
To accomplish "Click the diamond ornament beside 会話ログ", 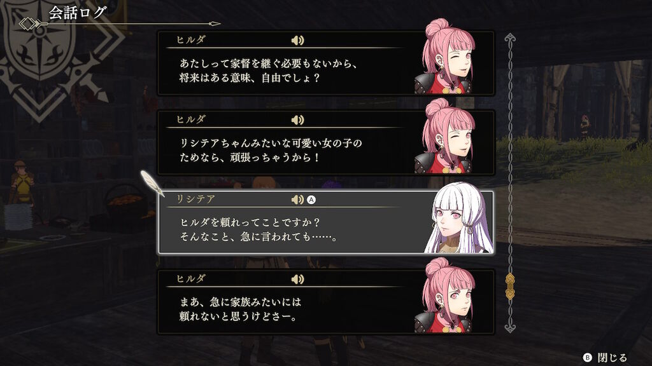I will pyautogui.click(x=28, y=24).
